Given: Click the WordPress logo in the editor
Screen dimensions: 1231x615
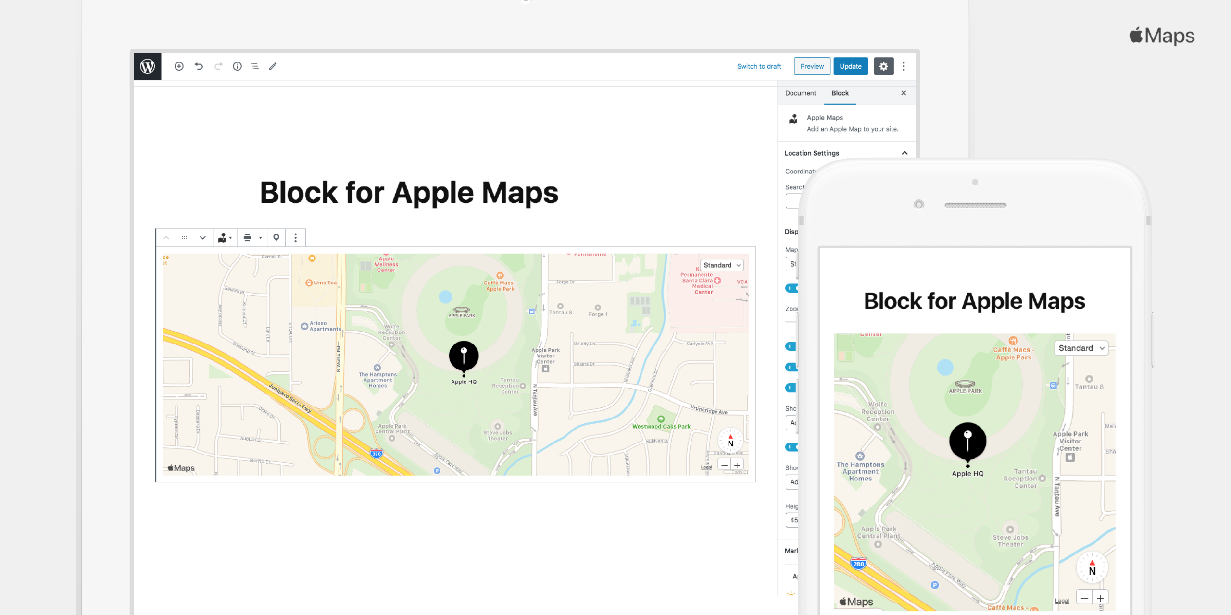Looking at the screenshot, I should (147, 66).
